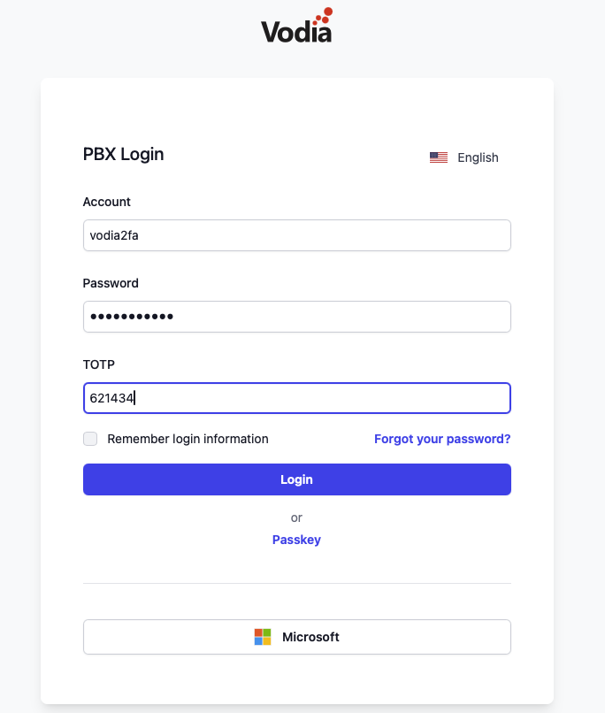Click the Account field label
Screen dimensions: 605x713
tap(107, 202)
